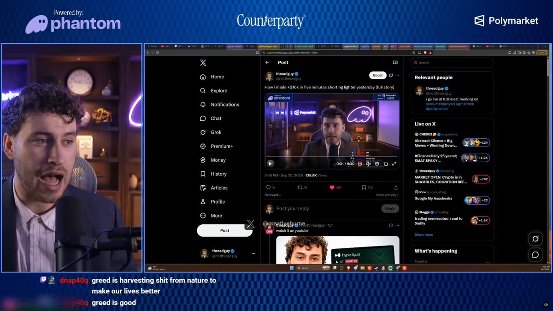553x311 pixels.
Task: Expand the Relevant replies sort dropdown
Action: point(273,195)
